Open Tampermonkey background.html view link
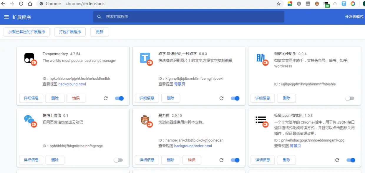The image size is (365, 173). [72, 84]
